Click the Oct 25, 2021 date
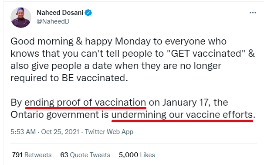The height and width of the screenshot is (165, 264). tap(60, 131)
